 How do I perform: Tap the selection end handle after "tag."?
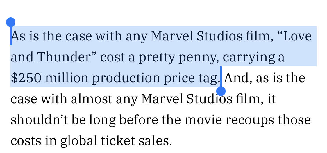point(221,91)
